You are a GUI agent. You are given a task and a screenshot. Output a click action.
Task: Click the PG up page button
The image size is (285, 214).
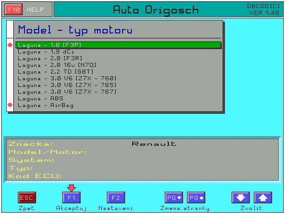(x=196, y=198)
